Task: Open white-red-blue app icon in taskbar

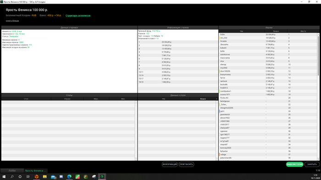Action: 94,177
